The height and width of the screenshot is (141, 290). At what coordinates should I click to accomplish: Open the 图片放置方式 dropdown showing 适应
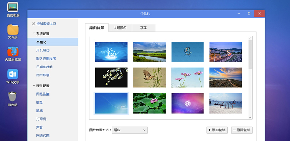click(130, 130)
